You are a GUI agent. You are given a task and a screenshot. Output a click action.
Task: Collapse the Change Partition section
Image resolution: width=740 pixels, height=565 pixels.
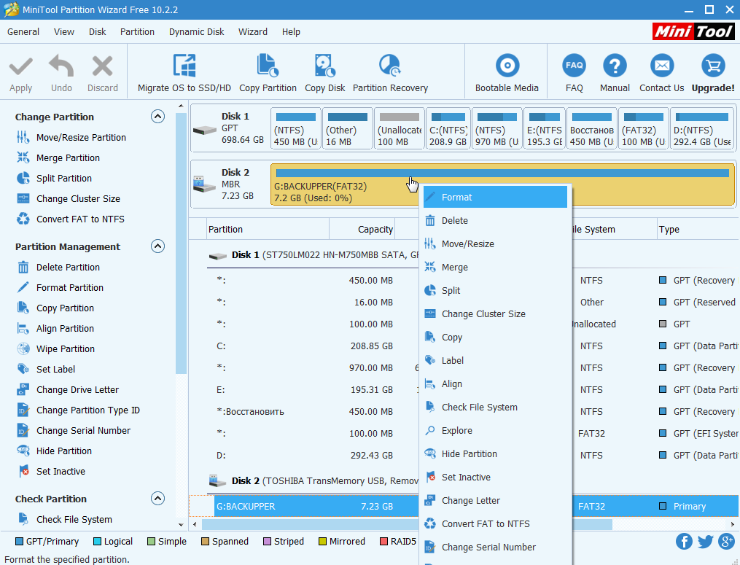coord(157,117)
